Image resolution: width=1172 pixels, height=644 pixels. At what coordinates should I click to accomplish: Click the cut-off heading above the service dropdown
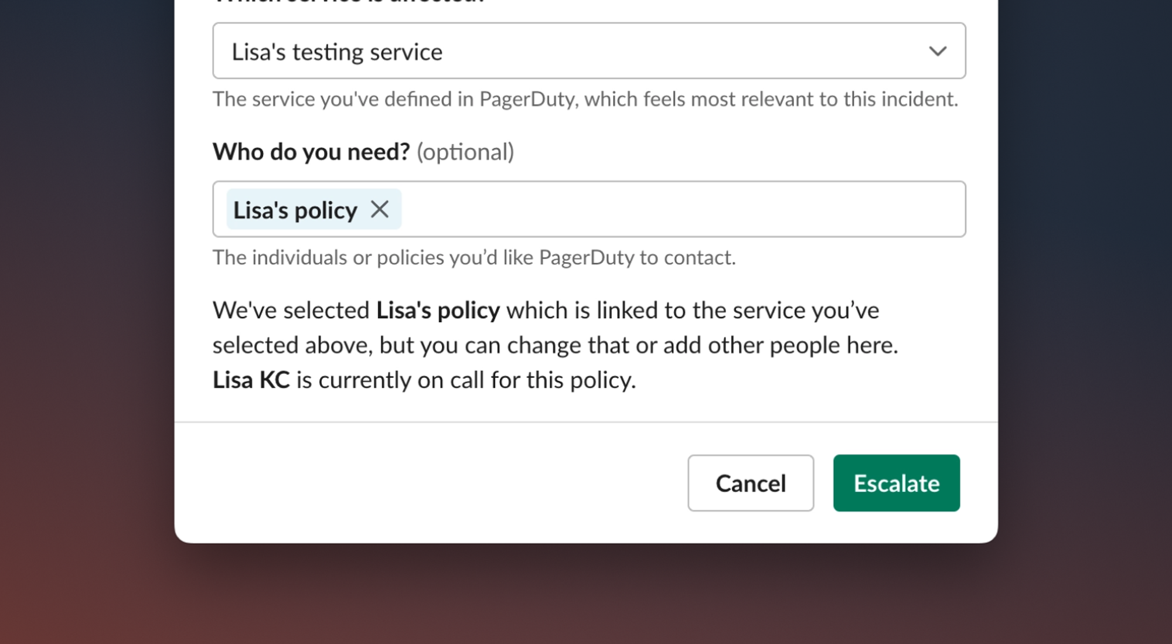click(349, 2)
